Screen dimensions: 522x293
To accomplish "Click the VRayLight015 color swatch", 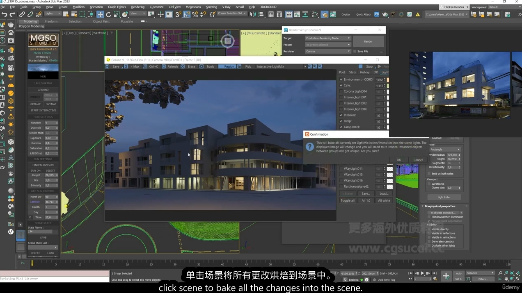I will click(389, 175).
